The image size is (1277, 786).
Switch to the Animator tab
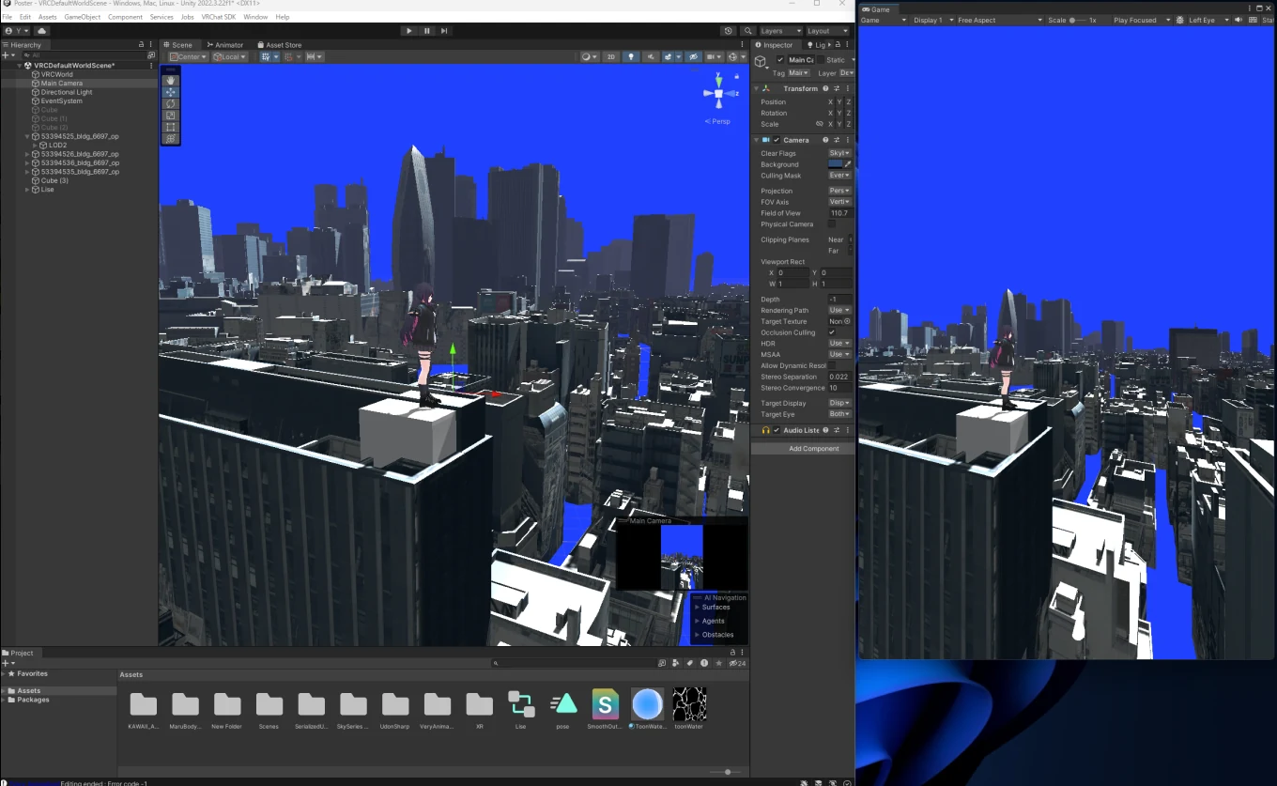pyautogui.click(x=225, y=45)
